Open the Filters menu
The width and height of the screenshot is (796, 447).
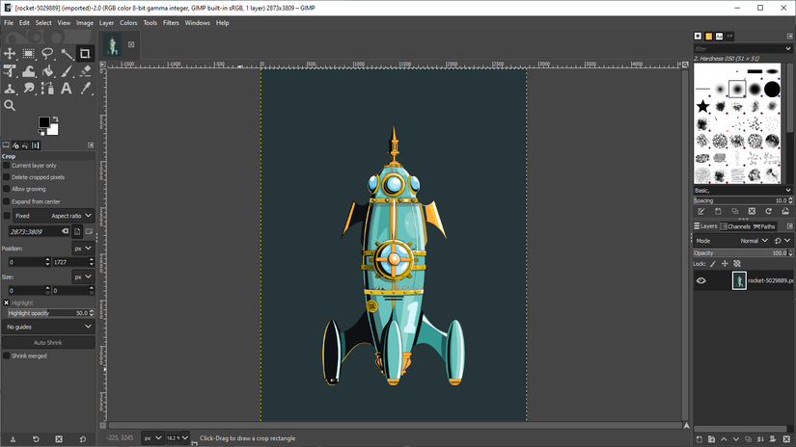pos(171,22)
